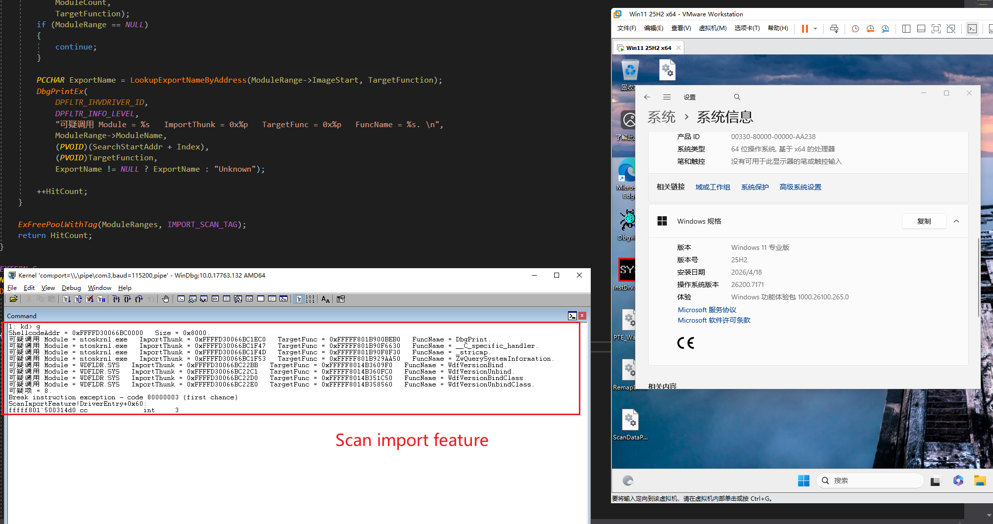993x524 pixels.
Task: Open the Window menu in WinDbg
Action: [99, 288]
